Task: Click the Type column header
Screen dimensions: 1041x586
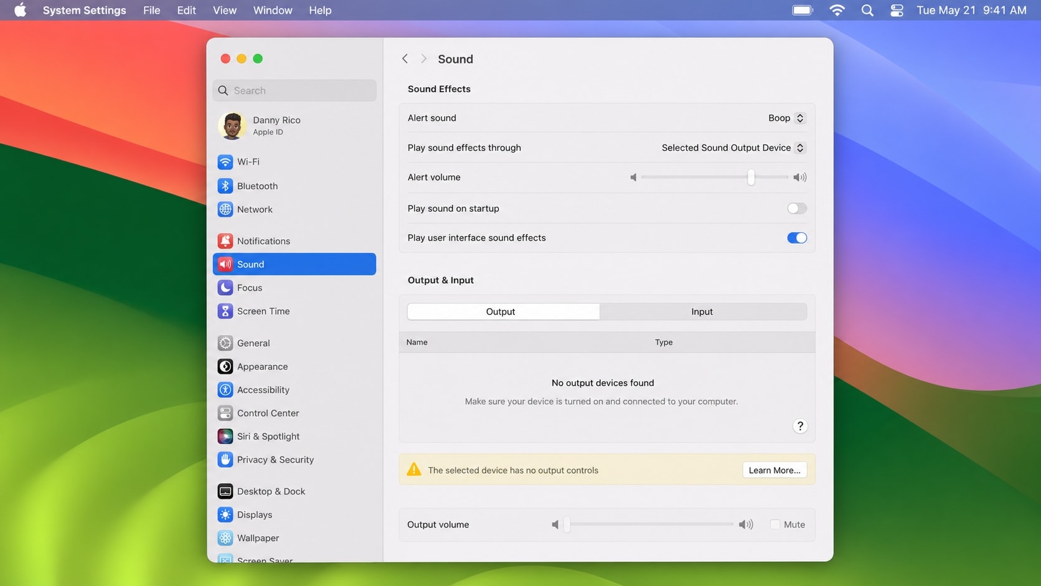Action: click(x=664, y=343)
